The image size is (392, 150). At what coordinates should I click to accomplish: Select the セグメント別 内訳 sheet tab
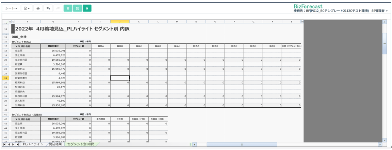coord(81,144)
